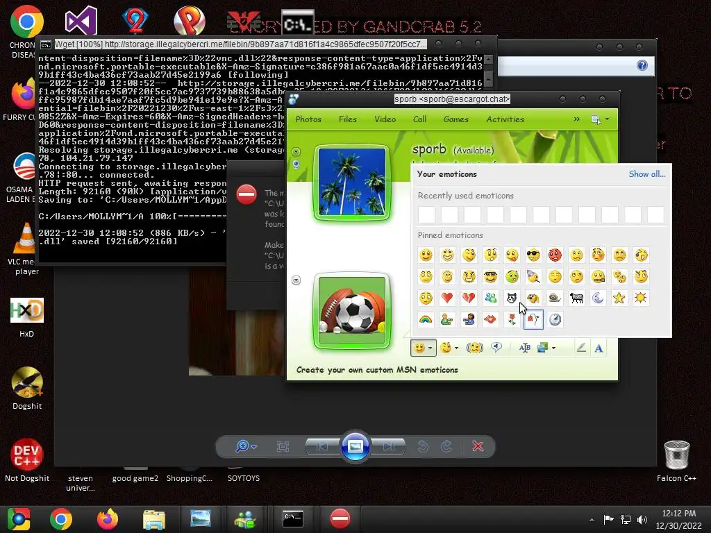
Task: Click the Show all... emoticons link
Action: (x=647, y=174)
